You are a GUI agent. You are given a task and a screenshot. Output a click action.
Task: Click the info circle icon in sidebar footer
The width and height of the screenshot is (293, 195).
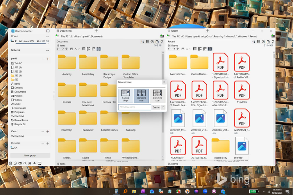15,163
